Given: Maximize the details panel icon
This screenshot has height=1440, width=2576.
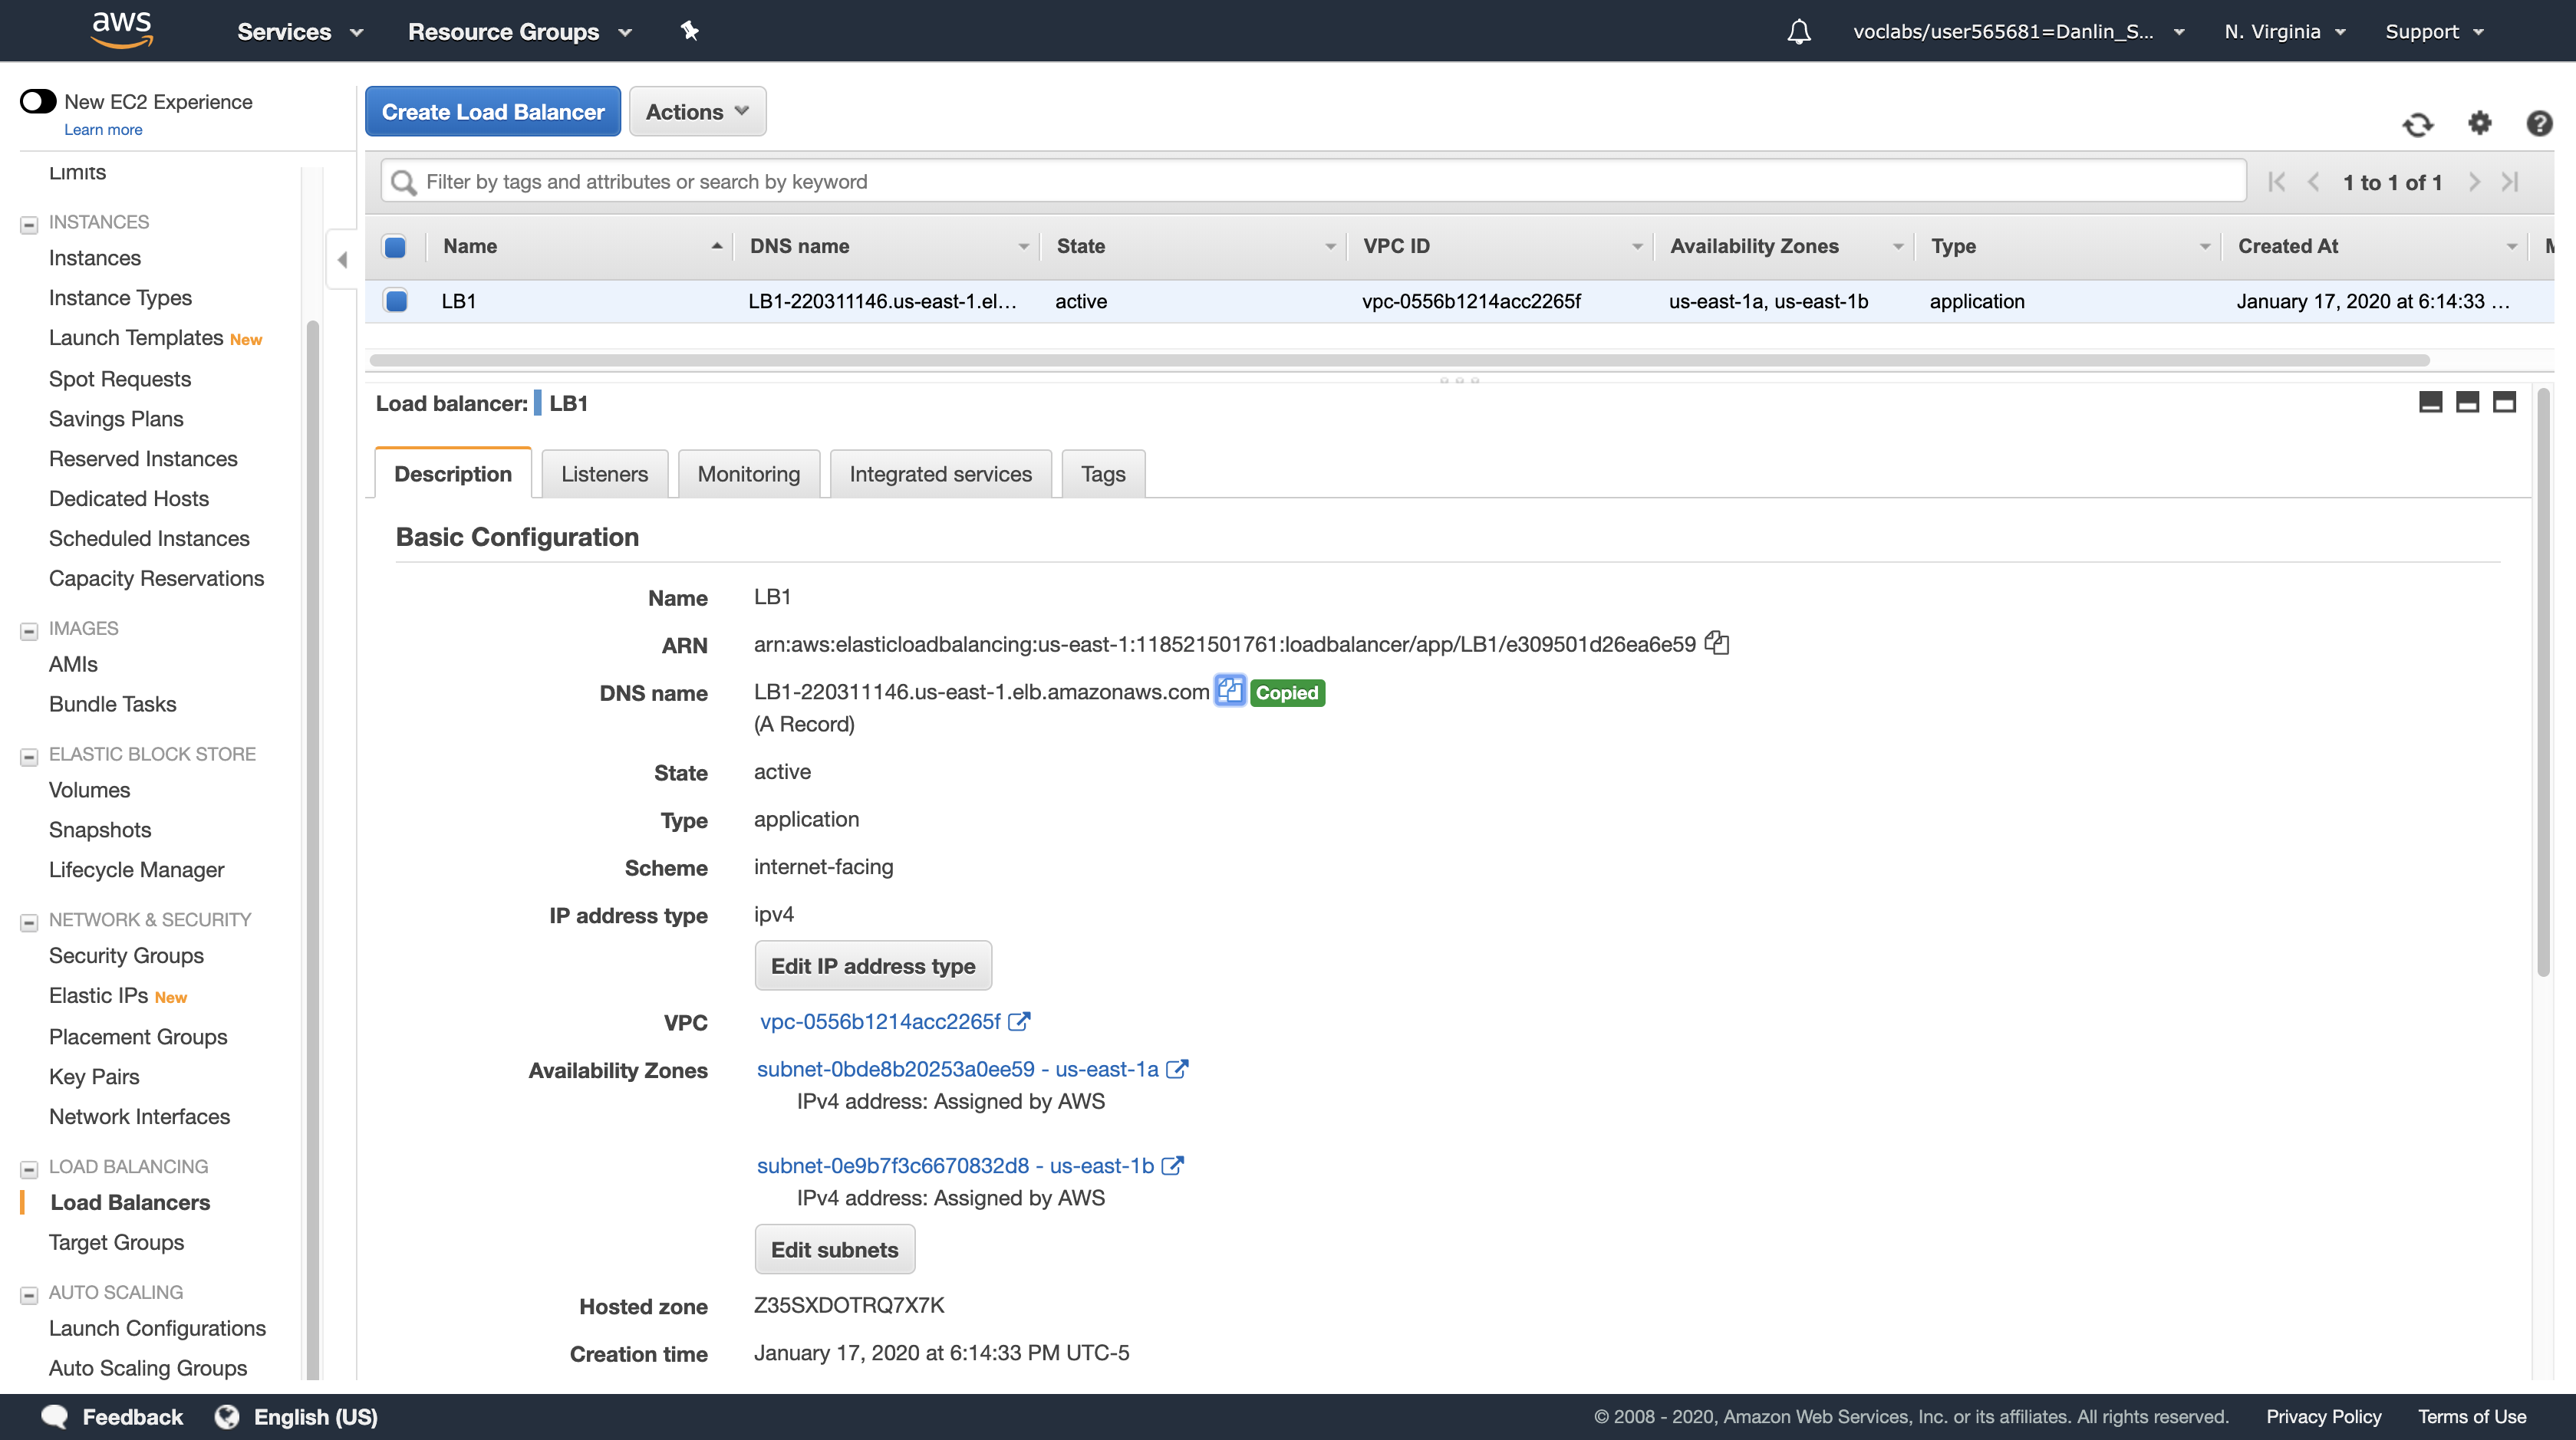Looking at the screenshot, I should point(2504,402).
